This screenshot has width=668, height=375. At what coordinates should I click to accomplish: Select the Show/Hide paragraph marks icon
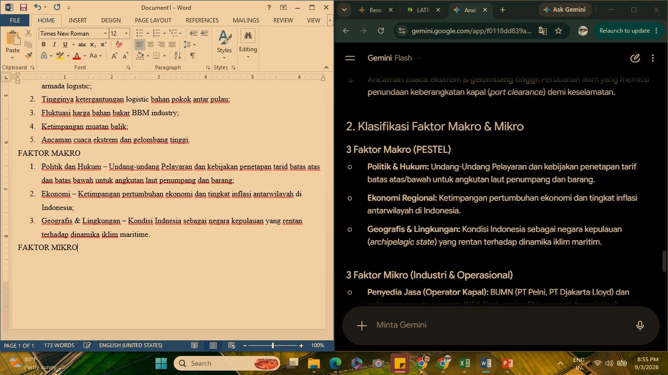pos(193,56)
